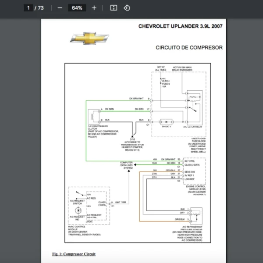Click the CHEVROLET UPLANDER 3.9L 2007 title
The image size is (263, 263).
[180, 26]
